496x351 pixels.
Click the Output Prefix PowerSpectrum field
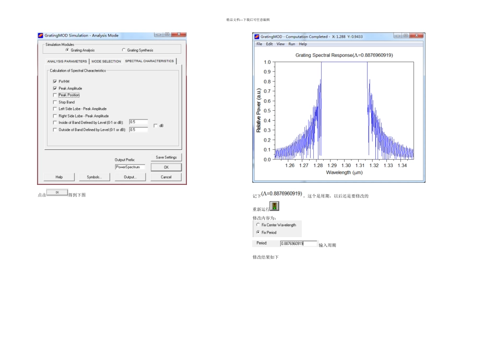coord(130,167)
